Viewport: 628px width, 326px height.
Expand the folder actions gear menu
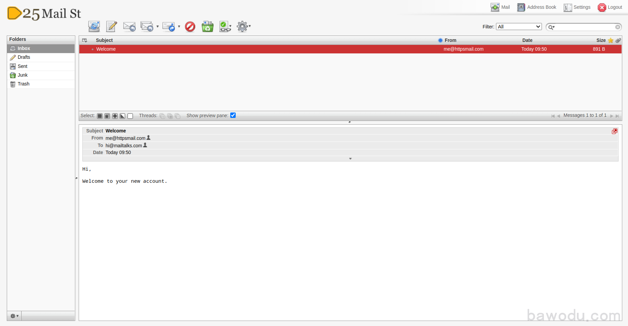point(14,316)
